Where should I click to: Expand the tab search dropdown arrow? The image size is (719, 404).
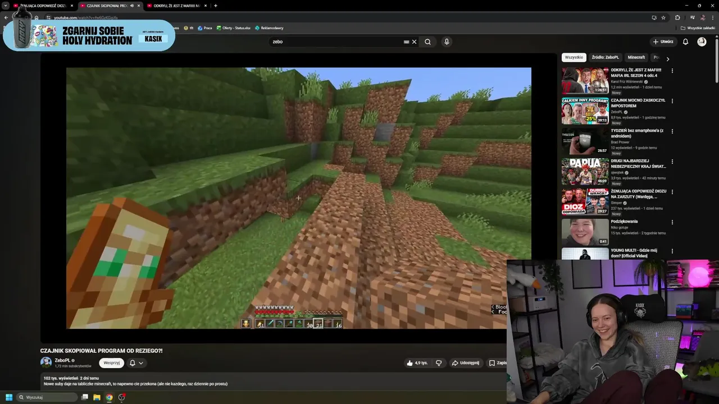coord(6,6)
